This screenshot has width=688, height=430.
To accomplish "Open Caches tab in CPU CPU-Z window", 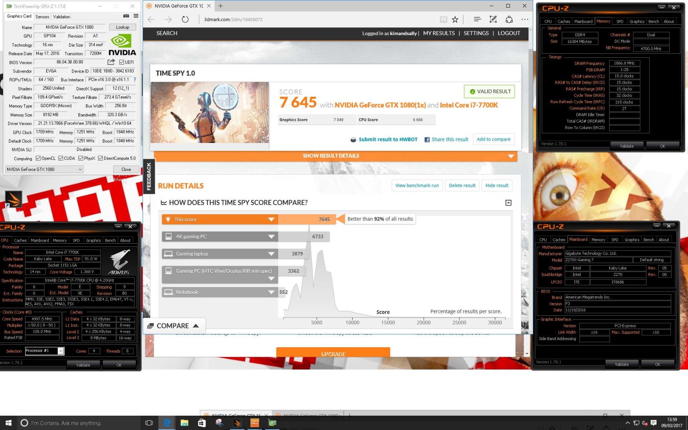I will click(20, 240).
